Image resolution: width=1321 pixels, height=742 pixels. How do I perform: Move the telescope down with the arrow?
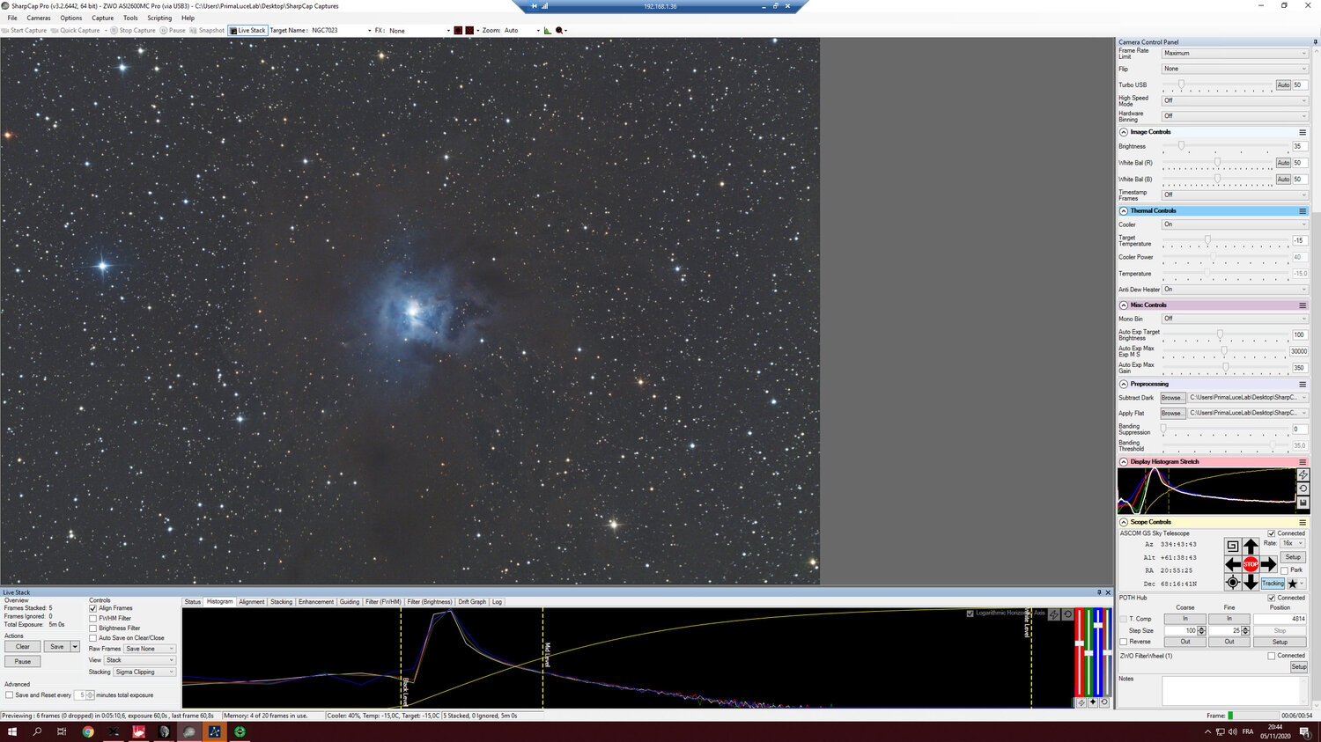(1251, 582)
